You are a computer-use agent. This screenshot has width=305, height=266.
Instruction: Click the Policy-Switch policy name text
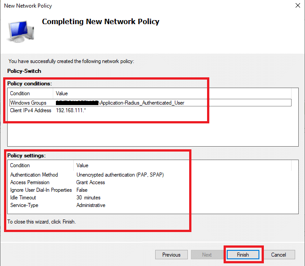[x=25, y=71]
